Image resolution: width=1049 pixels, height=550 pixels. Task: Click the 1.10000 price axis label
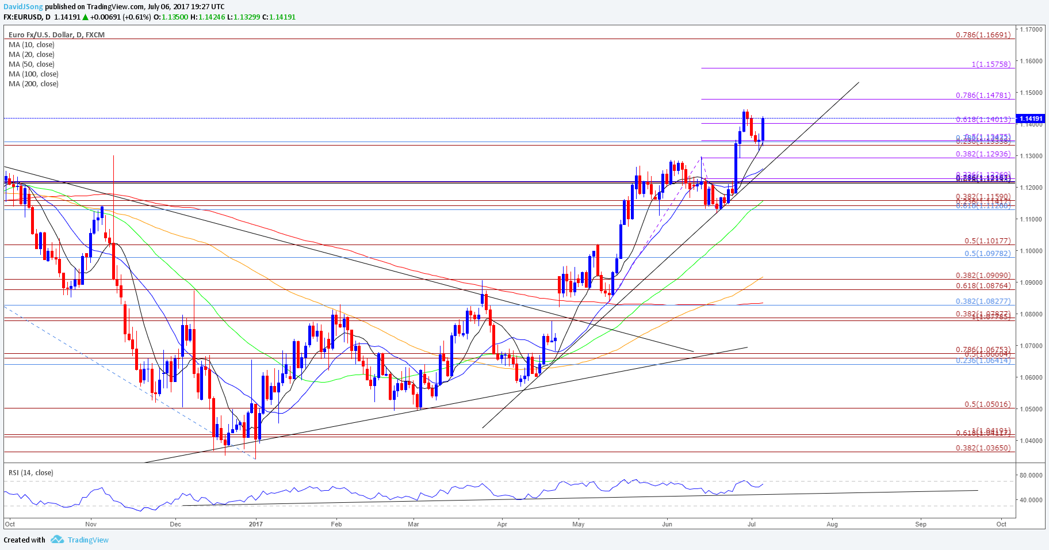point(1031,250)
